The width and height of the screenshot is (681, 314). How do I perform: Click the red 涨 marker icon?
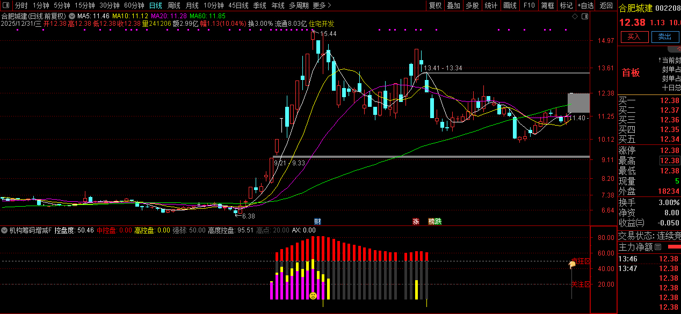(416, 221)
